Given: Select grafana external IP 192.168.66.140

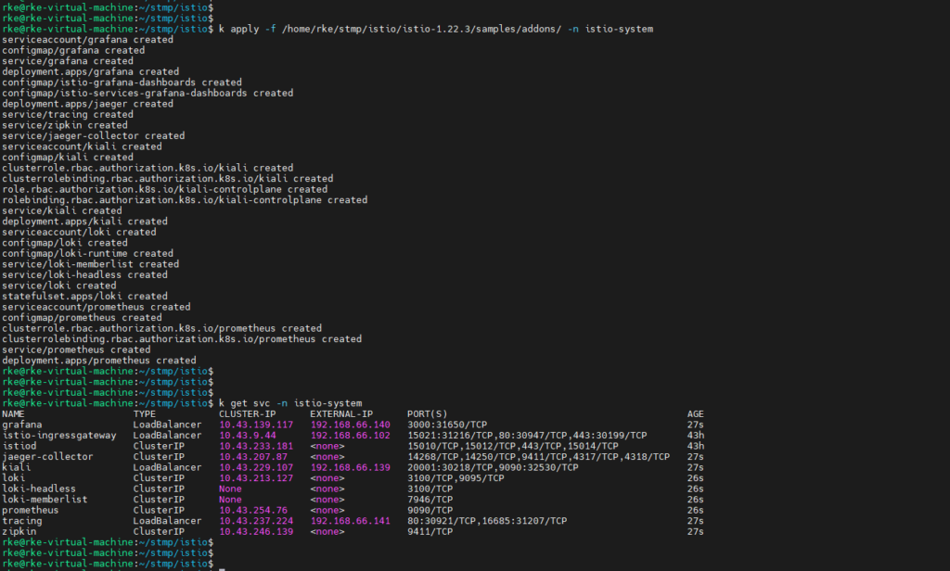Looking at the screenshot, I should click(350, 425).
